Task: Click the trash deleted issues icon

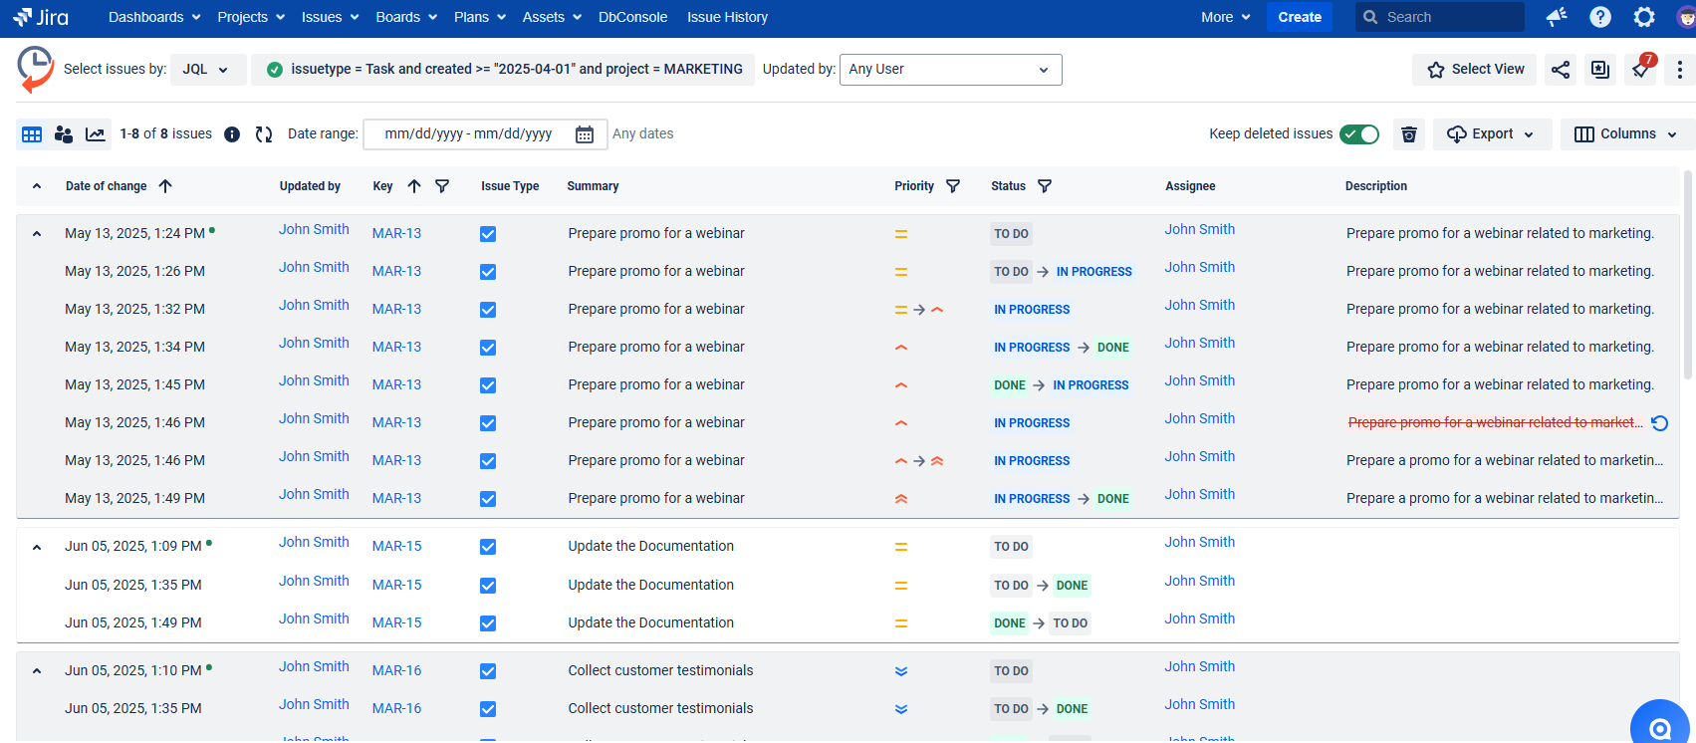Action: tap(1409, 134)
